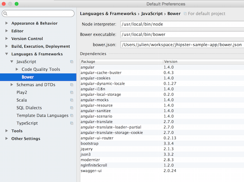Open the Scala settings page

[x=21, y=100]
